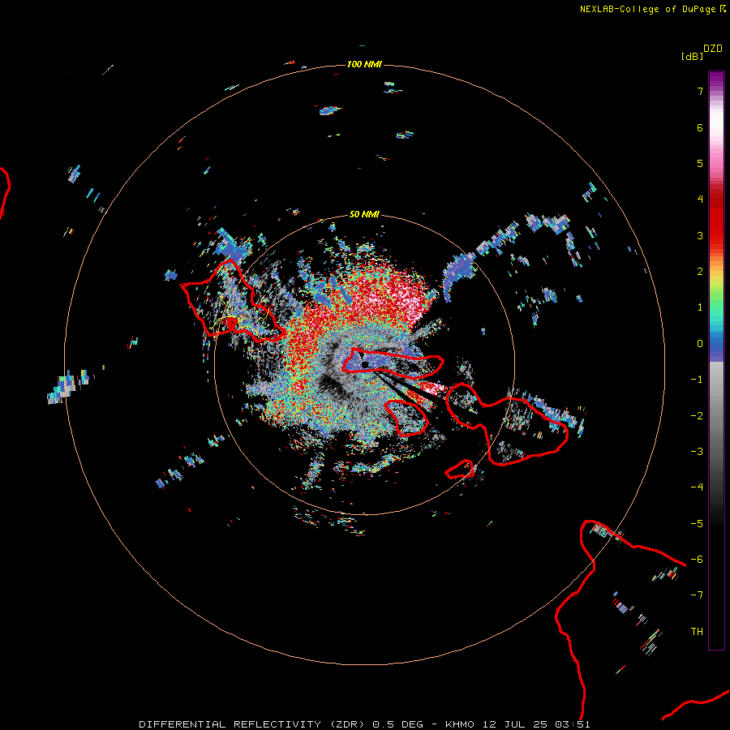Click the -6 value on color scale
Viewport: 730px width, 730px height.
click(x=697, y=560)
